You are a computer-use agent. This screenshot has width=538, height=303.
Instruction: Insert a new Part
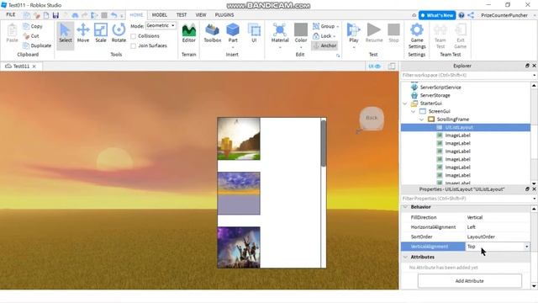pos(233,34)
